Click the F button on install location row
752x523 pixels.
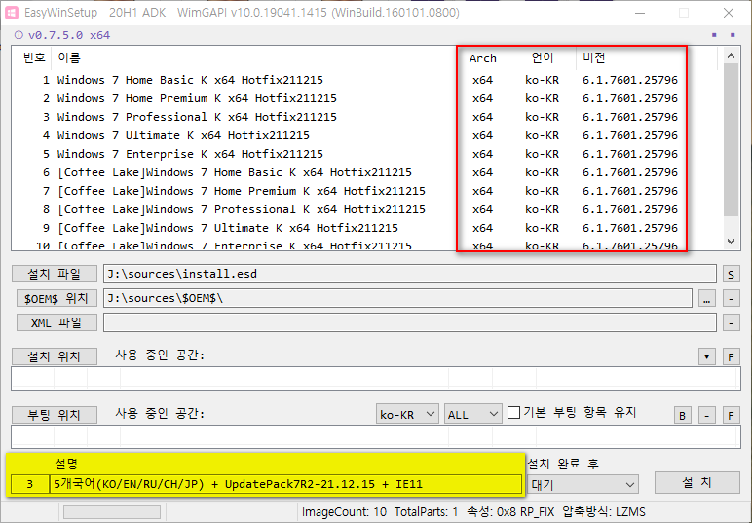(731, 356)
